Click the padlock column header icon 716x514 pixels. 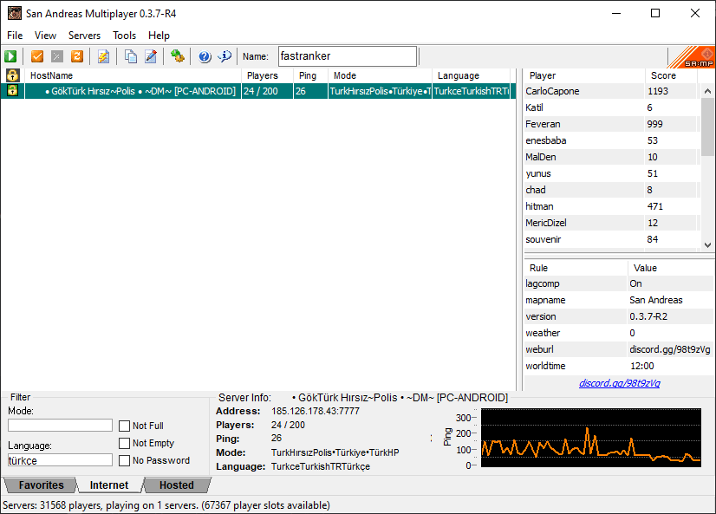point(12,75)
